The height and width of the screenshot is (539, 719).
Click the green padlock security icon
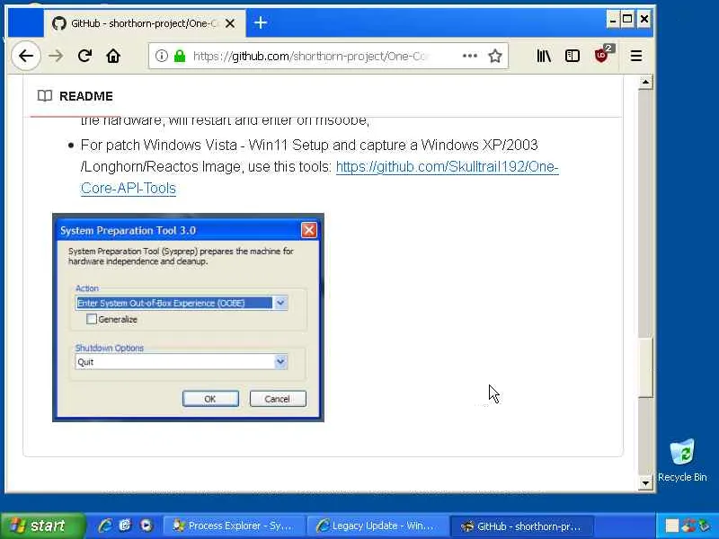180,56
